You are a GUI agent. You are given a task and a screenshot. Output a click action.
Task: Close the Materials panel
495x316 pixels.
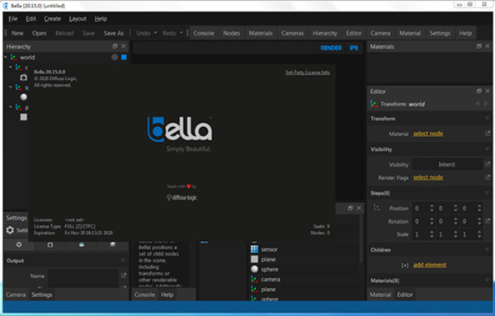click(488, 46)
